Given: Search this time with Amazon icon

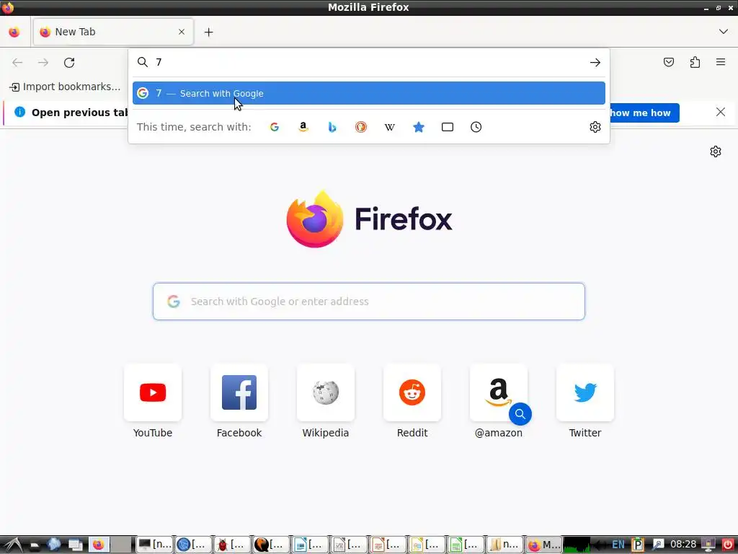Looking at the screenshot, I should click(x=303, y=127).
